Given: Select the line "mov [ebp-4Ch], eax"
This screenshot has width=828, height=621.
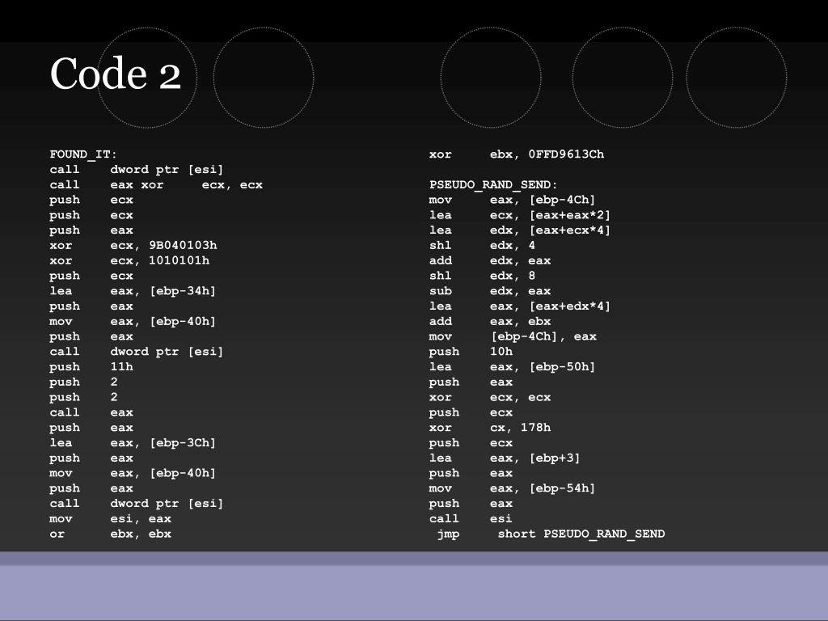Looking at the screenshot, I should (x=513, y=336).
